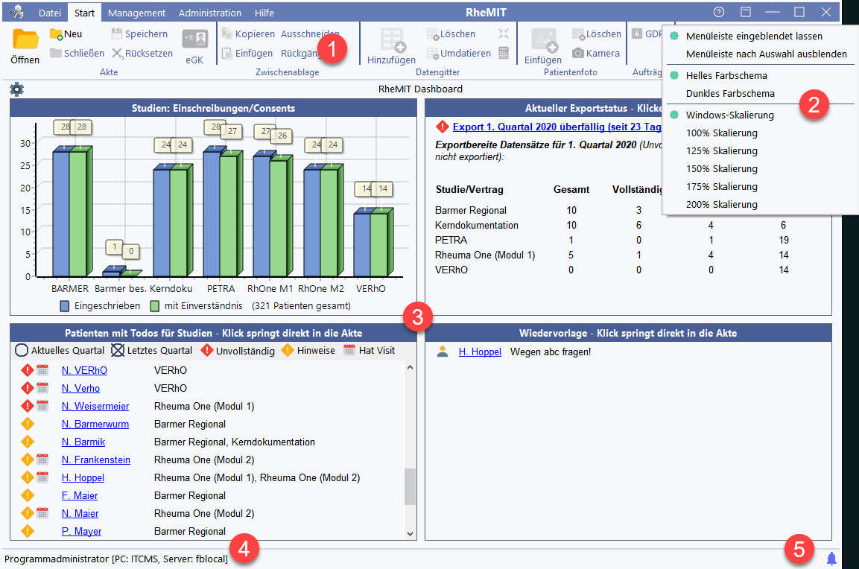Click the Kamera icon in Patientenfoto
The height and width of the screenshot is (569, 859).
tap(578, 54)
